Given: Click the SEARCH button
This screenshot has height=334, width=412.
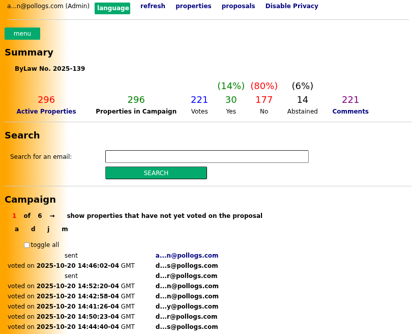Looking at the screenshot, I should click(x=156, y=173).
